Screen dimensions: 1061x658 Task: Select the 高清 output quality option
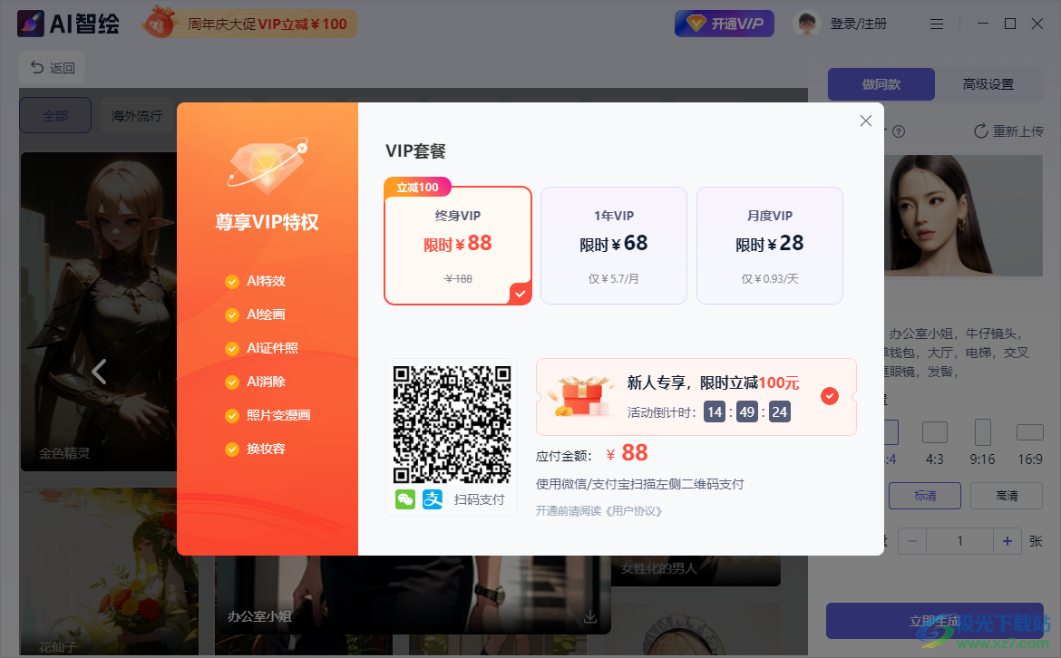click(1006, 496)
